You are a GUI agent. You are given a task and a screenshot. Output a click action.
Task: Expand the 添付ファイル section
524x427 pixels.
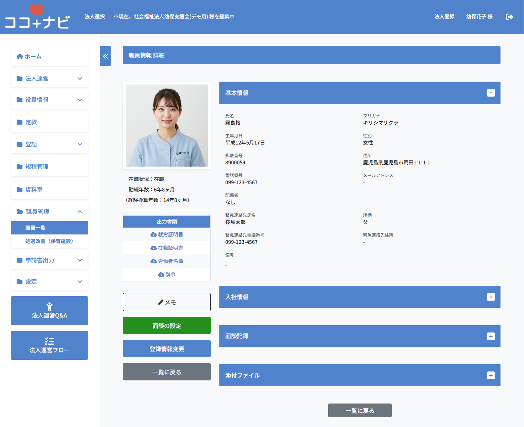pos(491,375)
